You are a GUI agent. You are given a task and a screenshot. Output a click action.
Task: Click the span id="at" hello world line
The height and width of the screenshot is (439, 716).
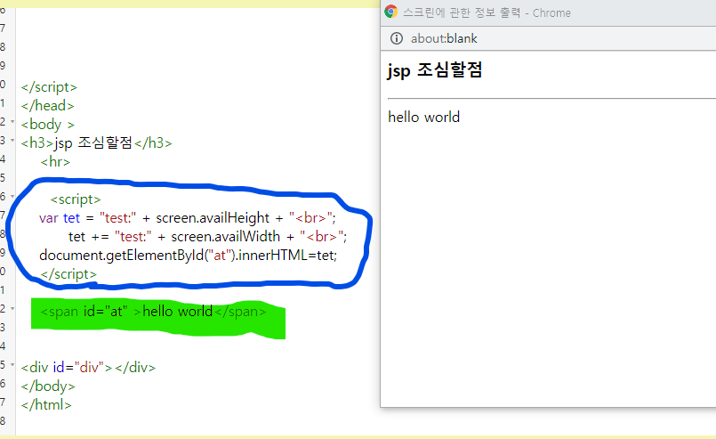(153, 312)
